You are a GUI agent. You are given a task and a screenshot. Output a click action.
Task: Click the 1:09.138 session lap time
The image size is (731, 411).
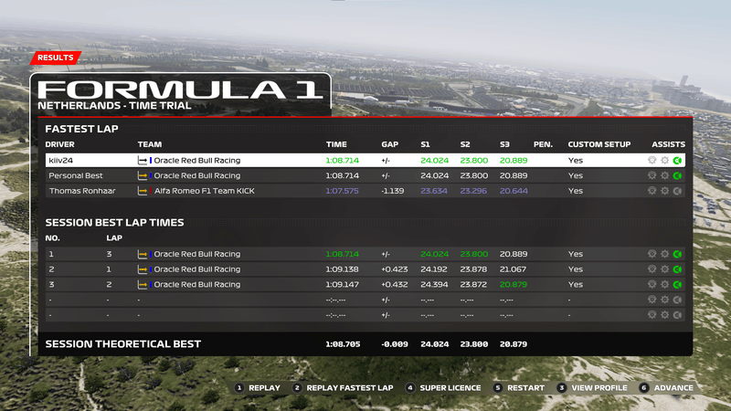coord(342,269)
